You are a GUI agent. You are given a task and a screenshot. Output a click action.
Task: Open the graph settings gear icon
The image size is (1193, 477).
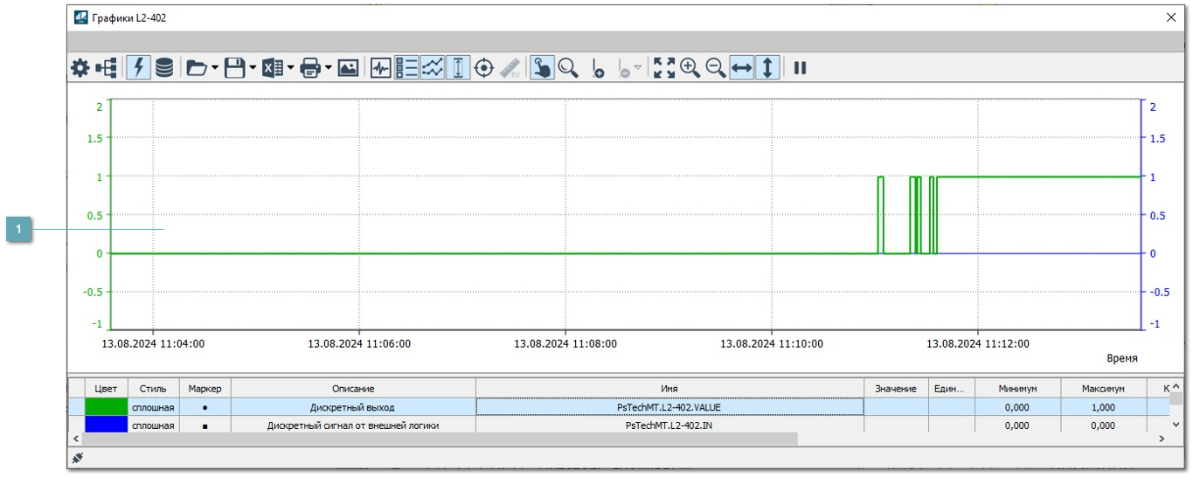(x=80, y=68)
